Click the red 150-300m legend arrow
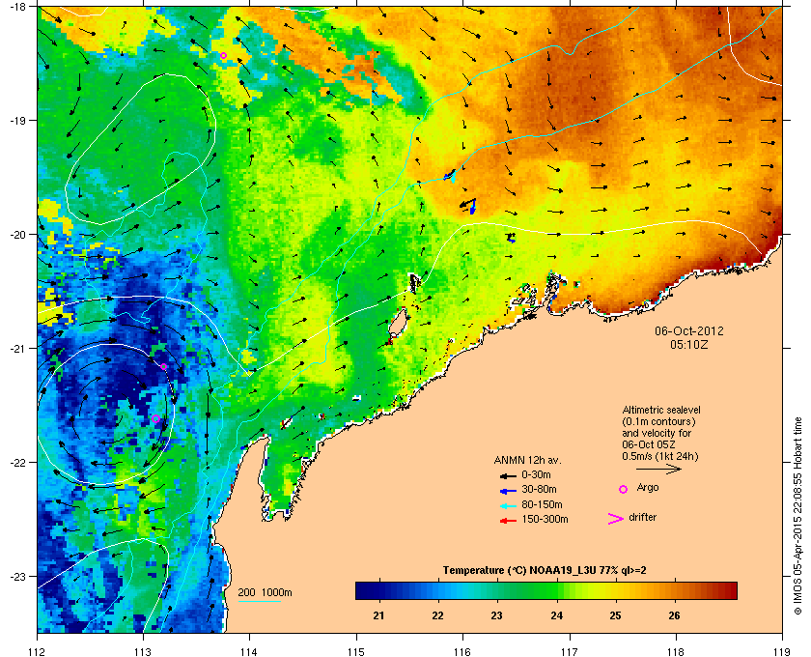The image size is (811, 657). click(x=508, y=521)
